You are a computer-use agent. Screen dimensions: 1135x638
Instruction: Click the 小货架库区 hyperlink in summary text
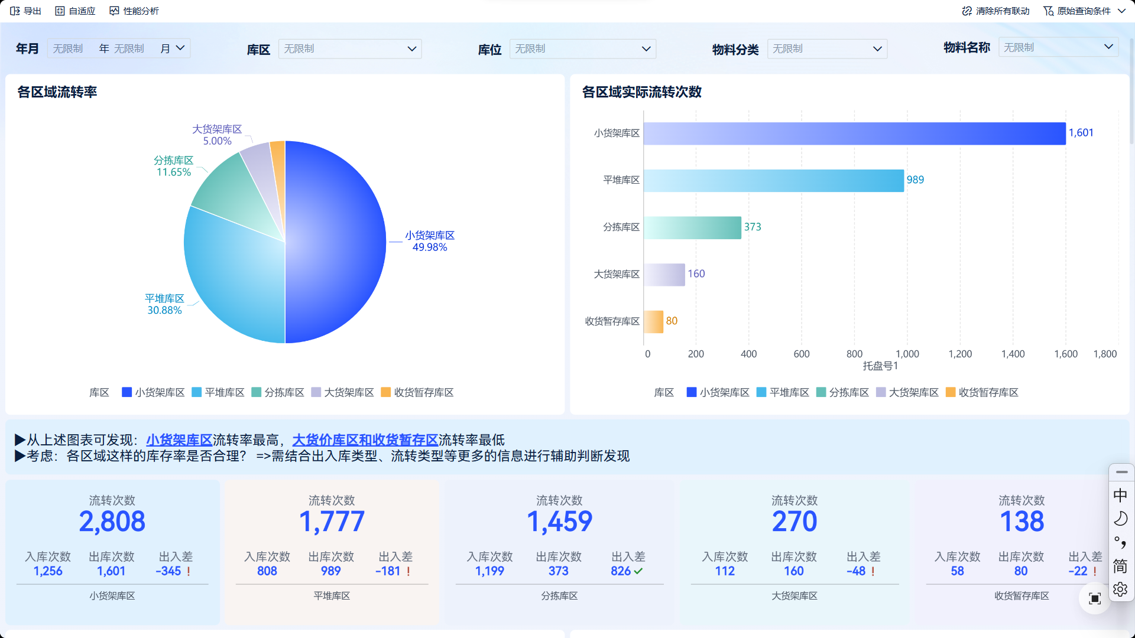coord(179,440)
